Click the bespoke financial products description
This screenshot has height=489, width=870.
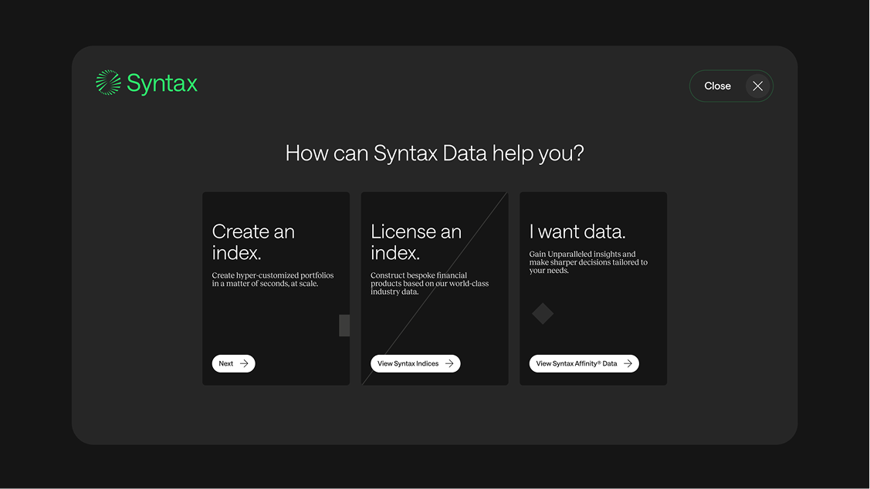[x=429, y=284]
